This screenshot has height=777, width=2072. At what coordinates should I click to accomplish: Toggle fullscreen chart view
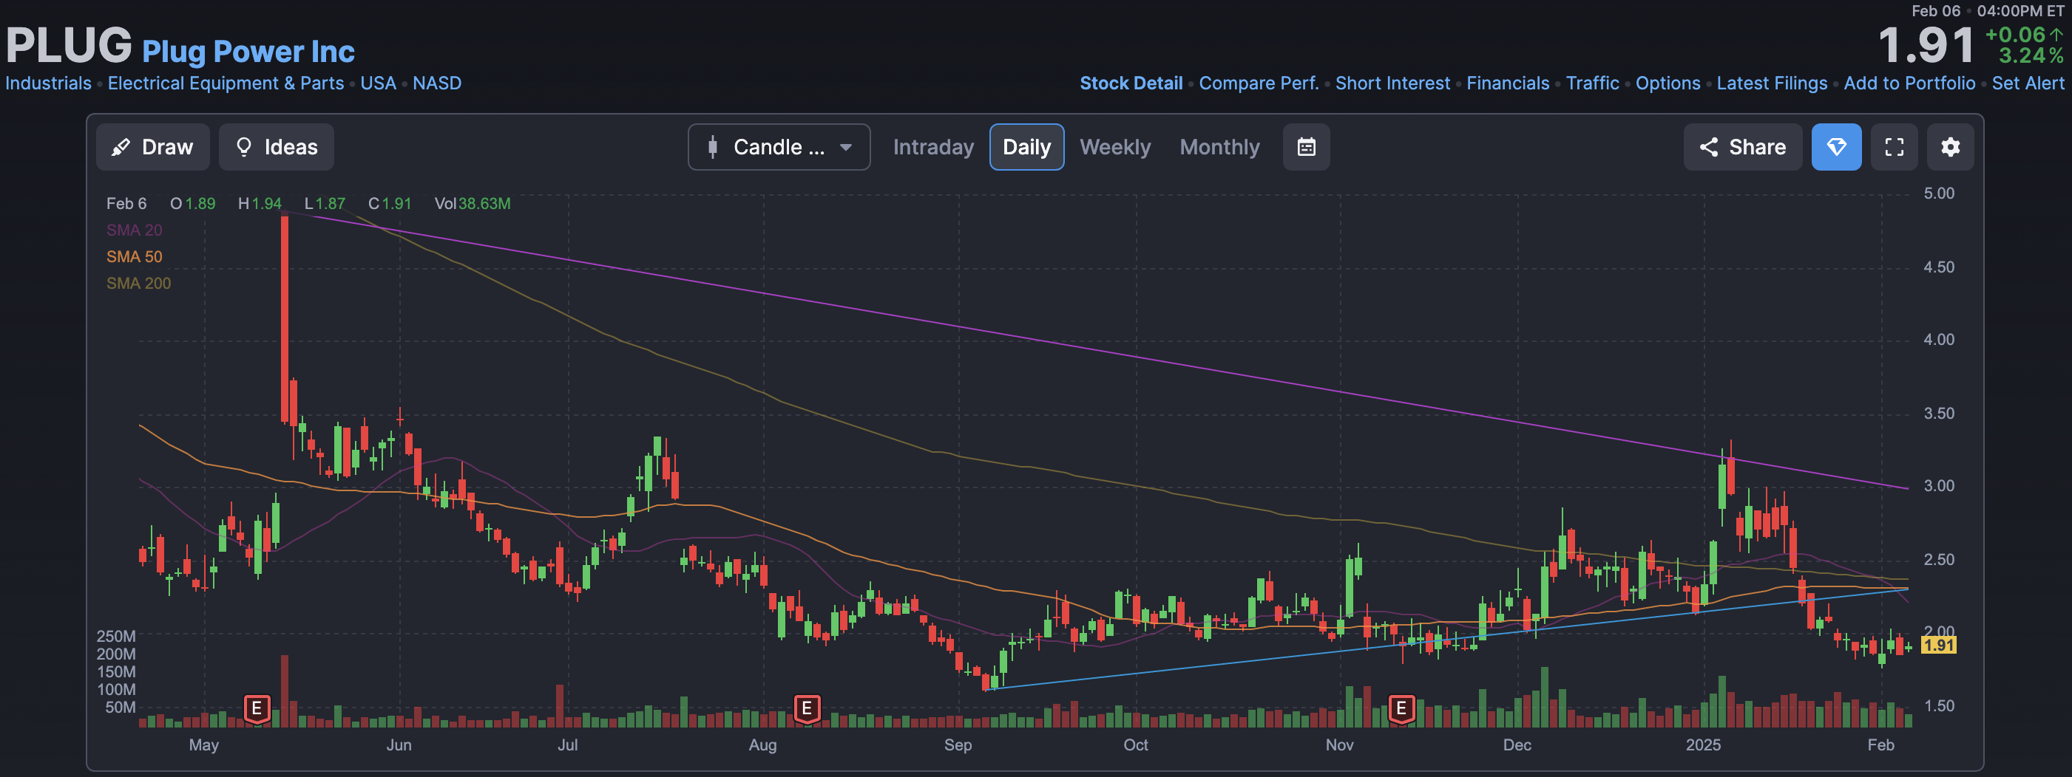coord(1895,147)
